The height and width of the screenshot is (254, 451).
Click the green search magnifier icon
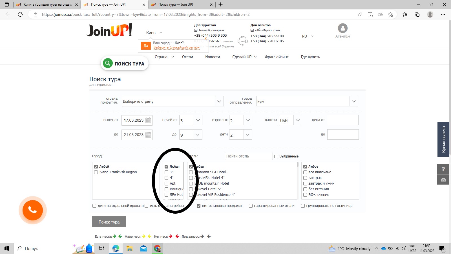tap(108, 63)
